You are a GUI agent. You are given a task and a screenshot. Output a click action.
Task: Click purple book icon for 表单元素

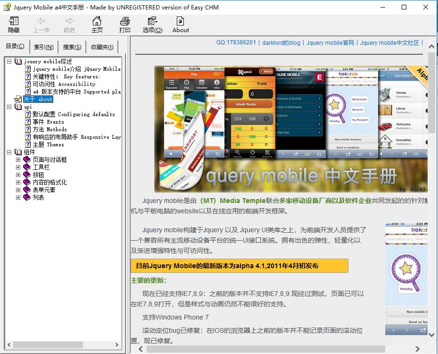pos(27,190)
